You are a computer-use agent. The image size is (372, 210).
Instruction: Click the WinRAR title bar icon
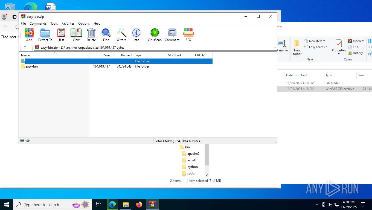23,16
